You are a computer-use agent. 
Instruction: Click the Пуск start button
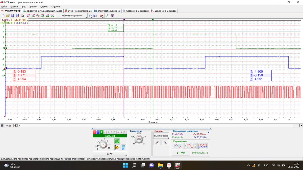[x=181, y=153]
